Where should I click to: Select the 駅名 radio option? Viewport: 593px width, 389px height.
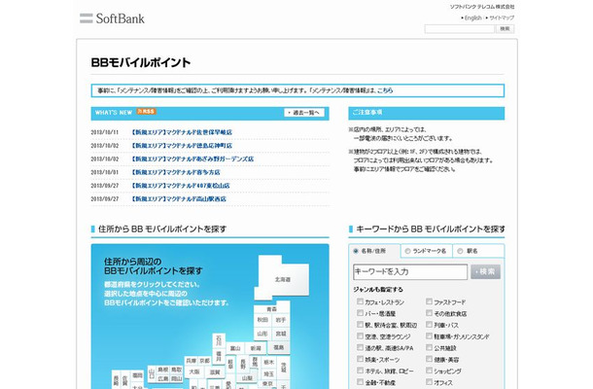click(460, 251)
